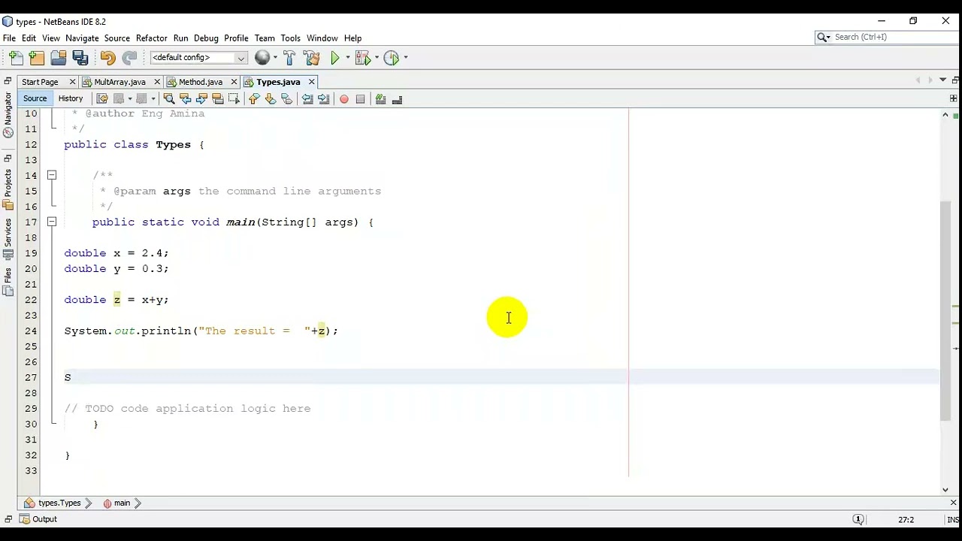Switch to the MultArray.java tab
This screenshot has width=962, height=541.
[x=119, y=82]
